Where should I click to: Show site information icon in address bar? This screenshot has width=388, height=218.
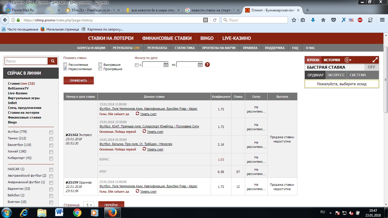(13, 20)
